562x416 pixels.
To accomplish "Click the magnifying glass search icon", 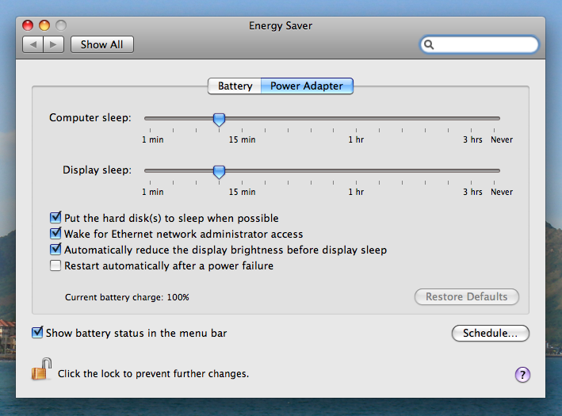I will tap(429, 44).
